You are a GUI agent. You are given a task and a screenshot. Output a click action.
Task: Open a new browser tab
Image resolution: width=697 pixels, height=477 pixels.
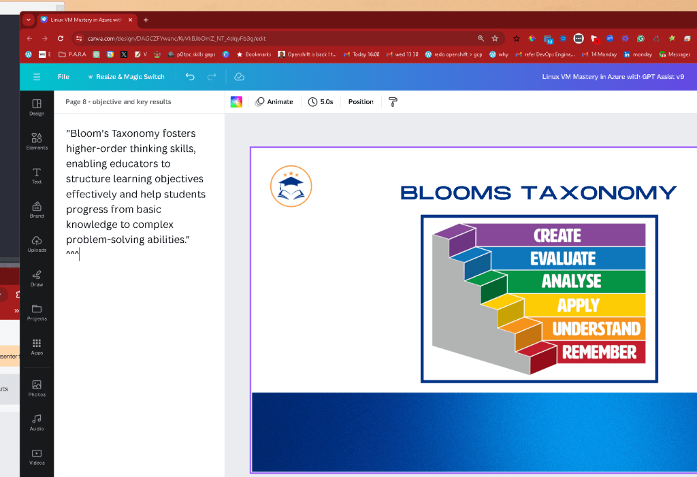[146, 20]
